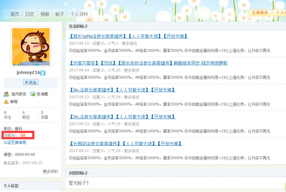Click 更多游戏 under the 2017-09-15 post
This screenshot has width=286, height=192.
129,43
